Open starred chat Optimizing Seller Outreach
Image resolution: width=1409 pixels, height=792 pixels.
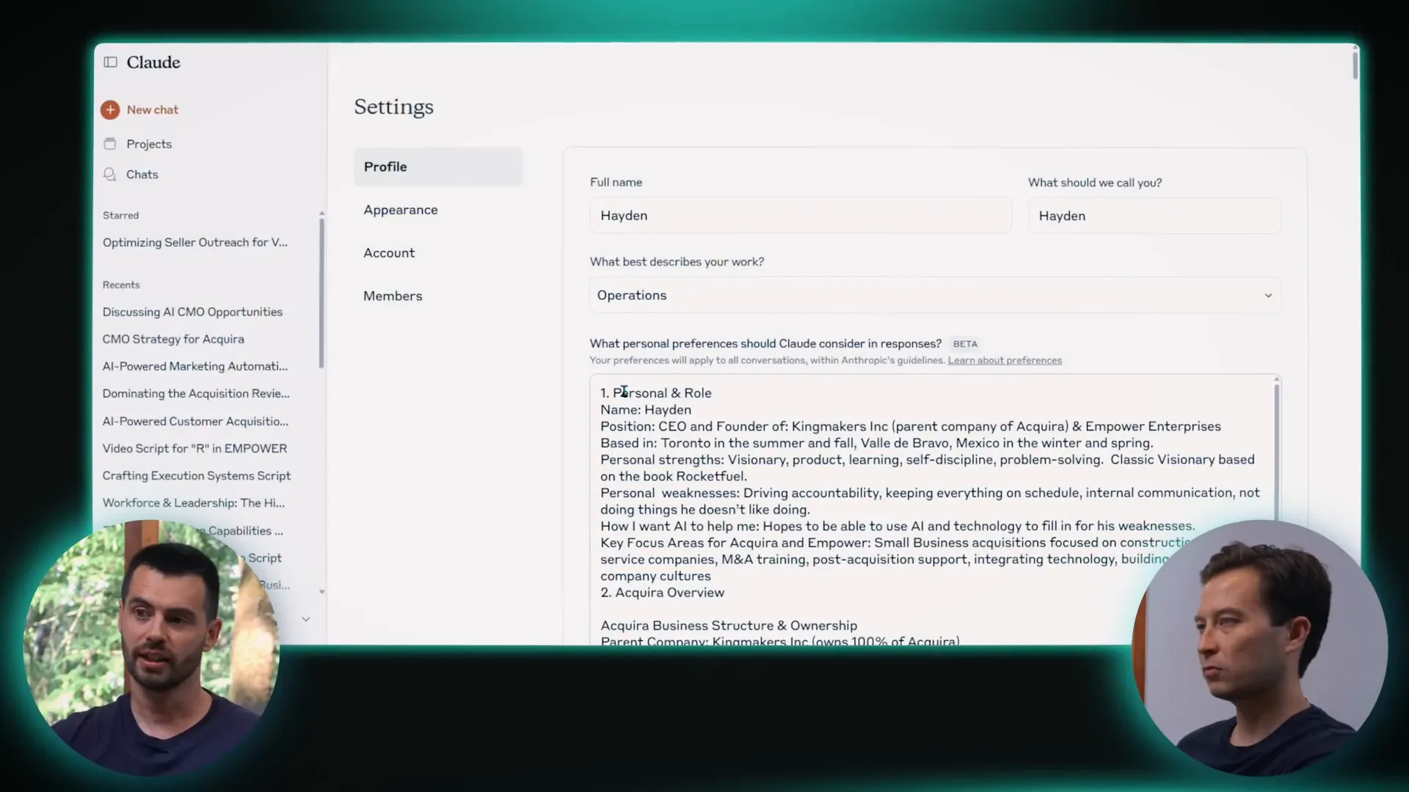click(195, 243)
